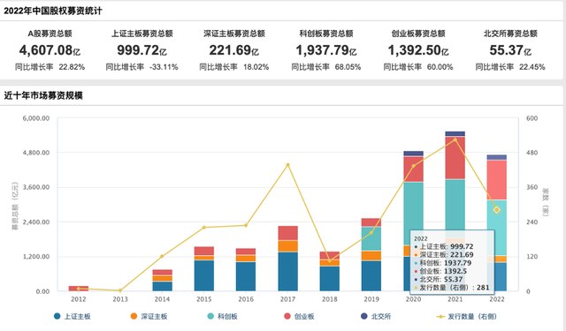Hide the 北交所 legend series
This screenshot has height=331, width=566.
376,316
